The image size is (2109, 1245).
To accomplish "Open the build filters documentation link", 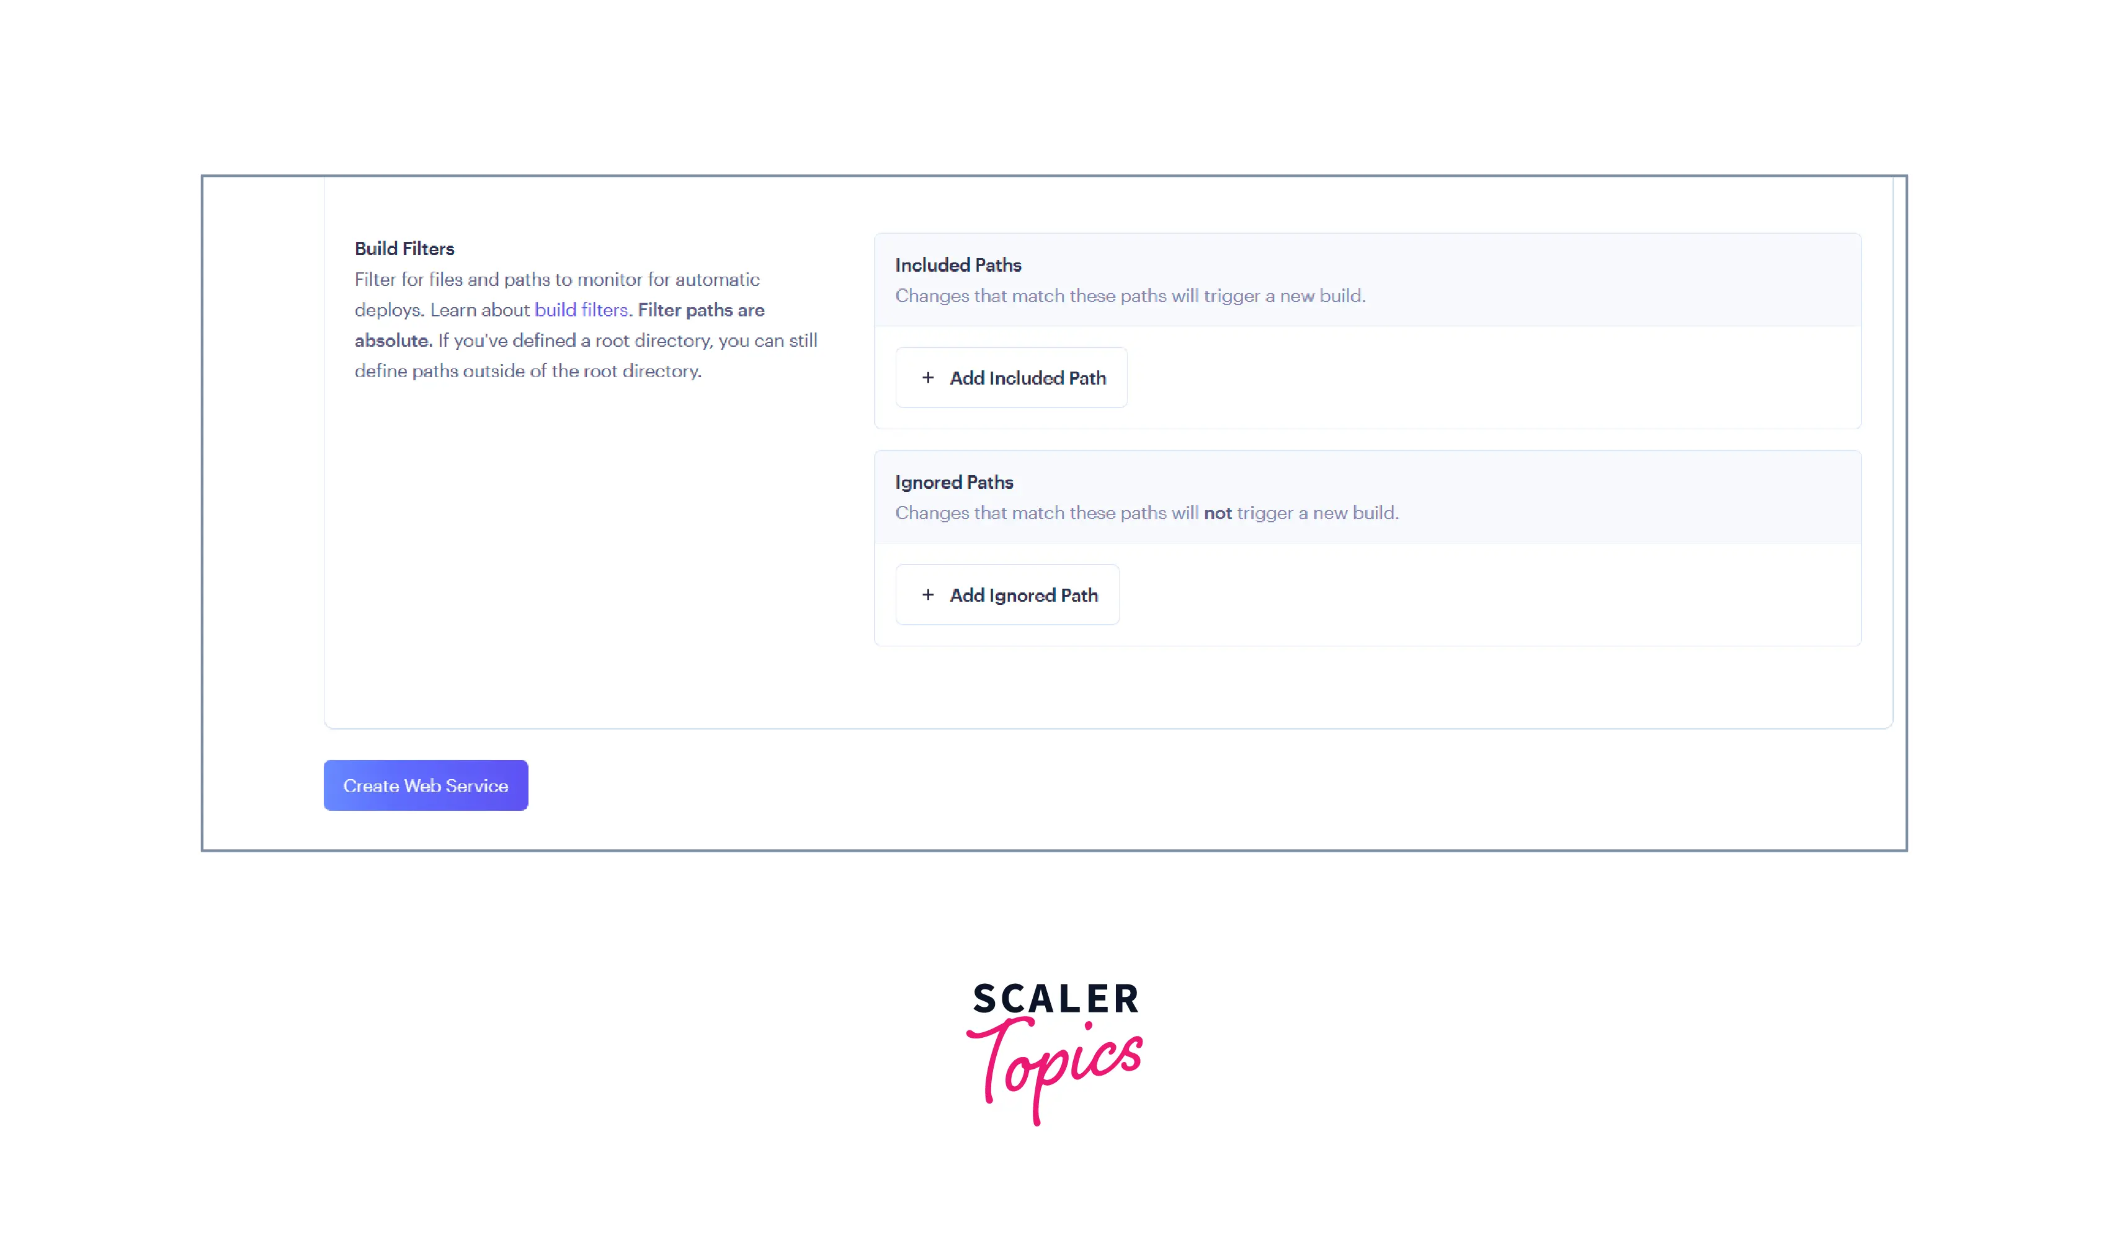I will tap(581, 310).
